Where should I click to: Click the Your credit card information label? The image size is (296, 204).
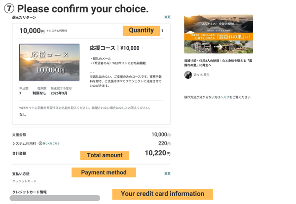coord(162,194)
